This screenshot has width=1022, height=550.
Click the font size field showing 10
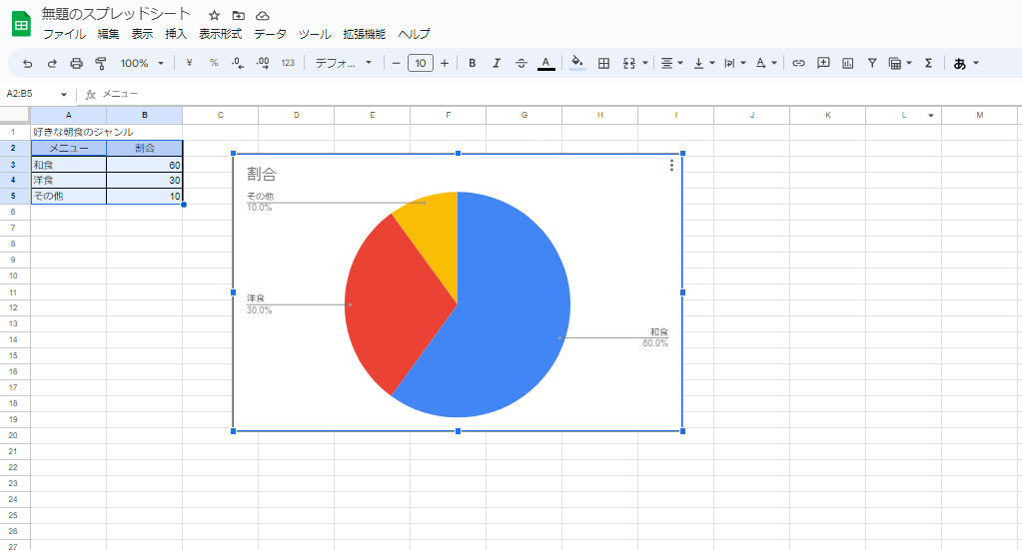pyautogui.click(x=421, y=63)
